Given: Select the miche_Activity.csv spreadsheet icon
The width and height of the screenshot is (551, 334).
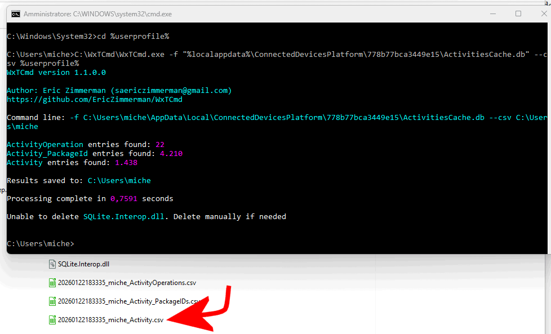Looking at the screenshot, I should click(52, 320).
